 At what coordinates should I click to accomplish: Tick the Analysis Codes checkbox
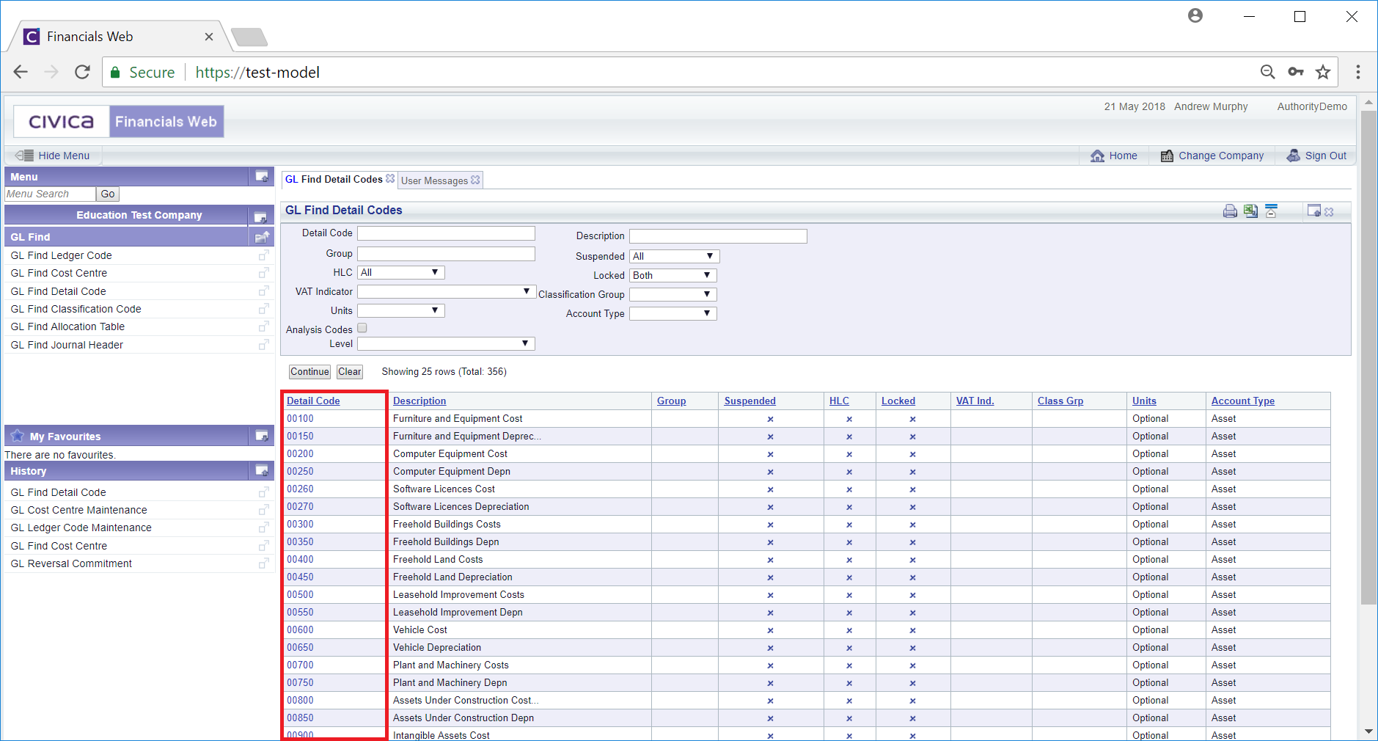362,329
